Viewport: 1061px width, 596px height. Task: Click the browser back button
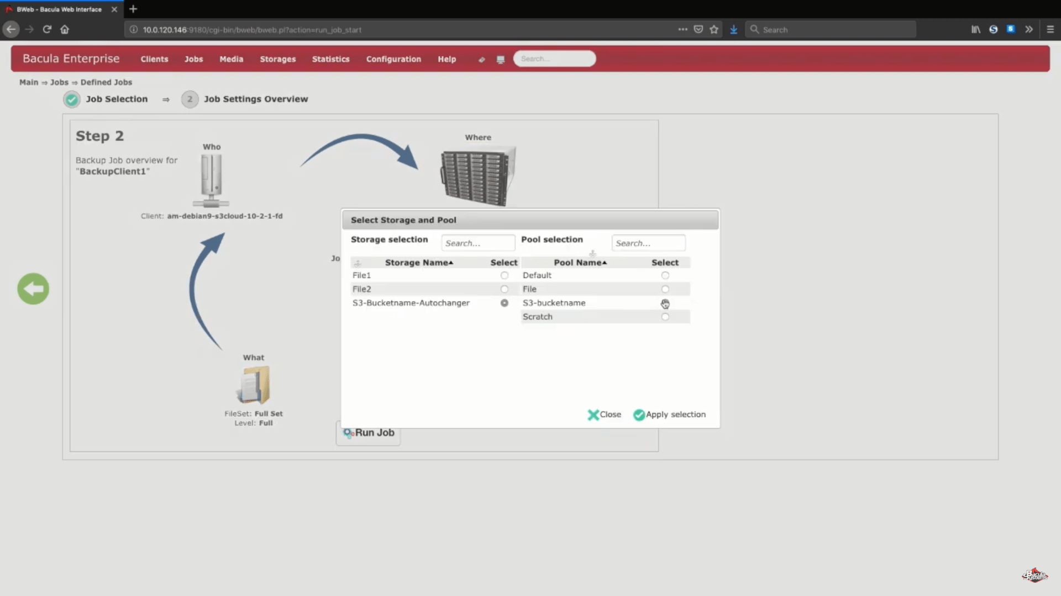pyautogui.click(x=11, y=29)
